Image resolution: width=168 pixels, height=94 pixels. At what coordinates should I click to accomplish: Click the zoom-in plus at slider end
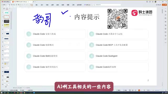[166, 90]
